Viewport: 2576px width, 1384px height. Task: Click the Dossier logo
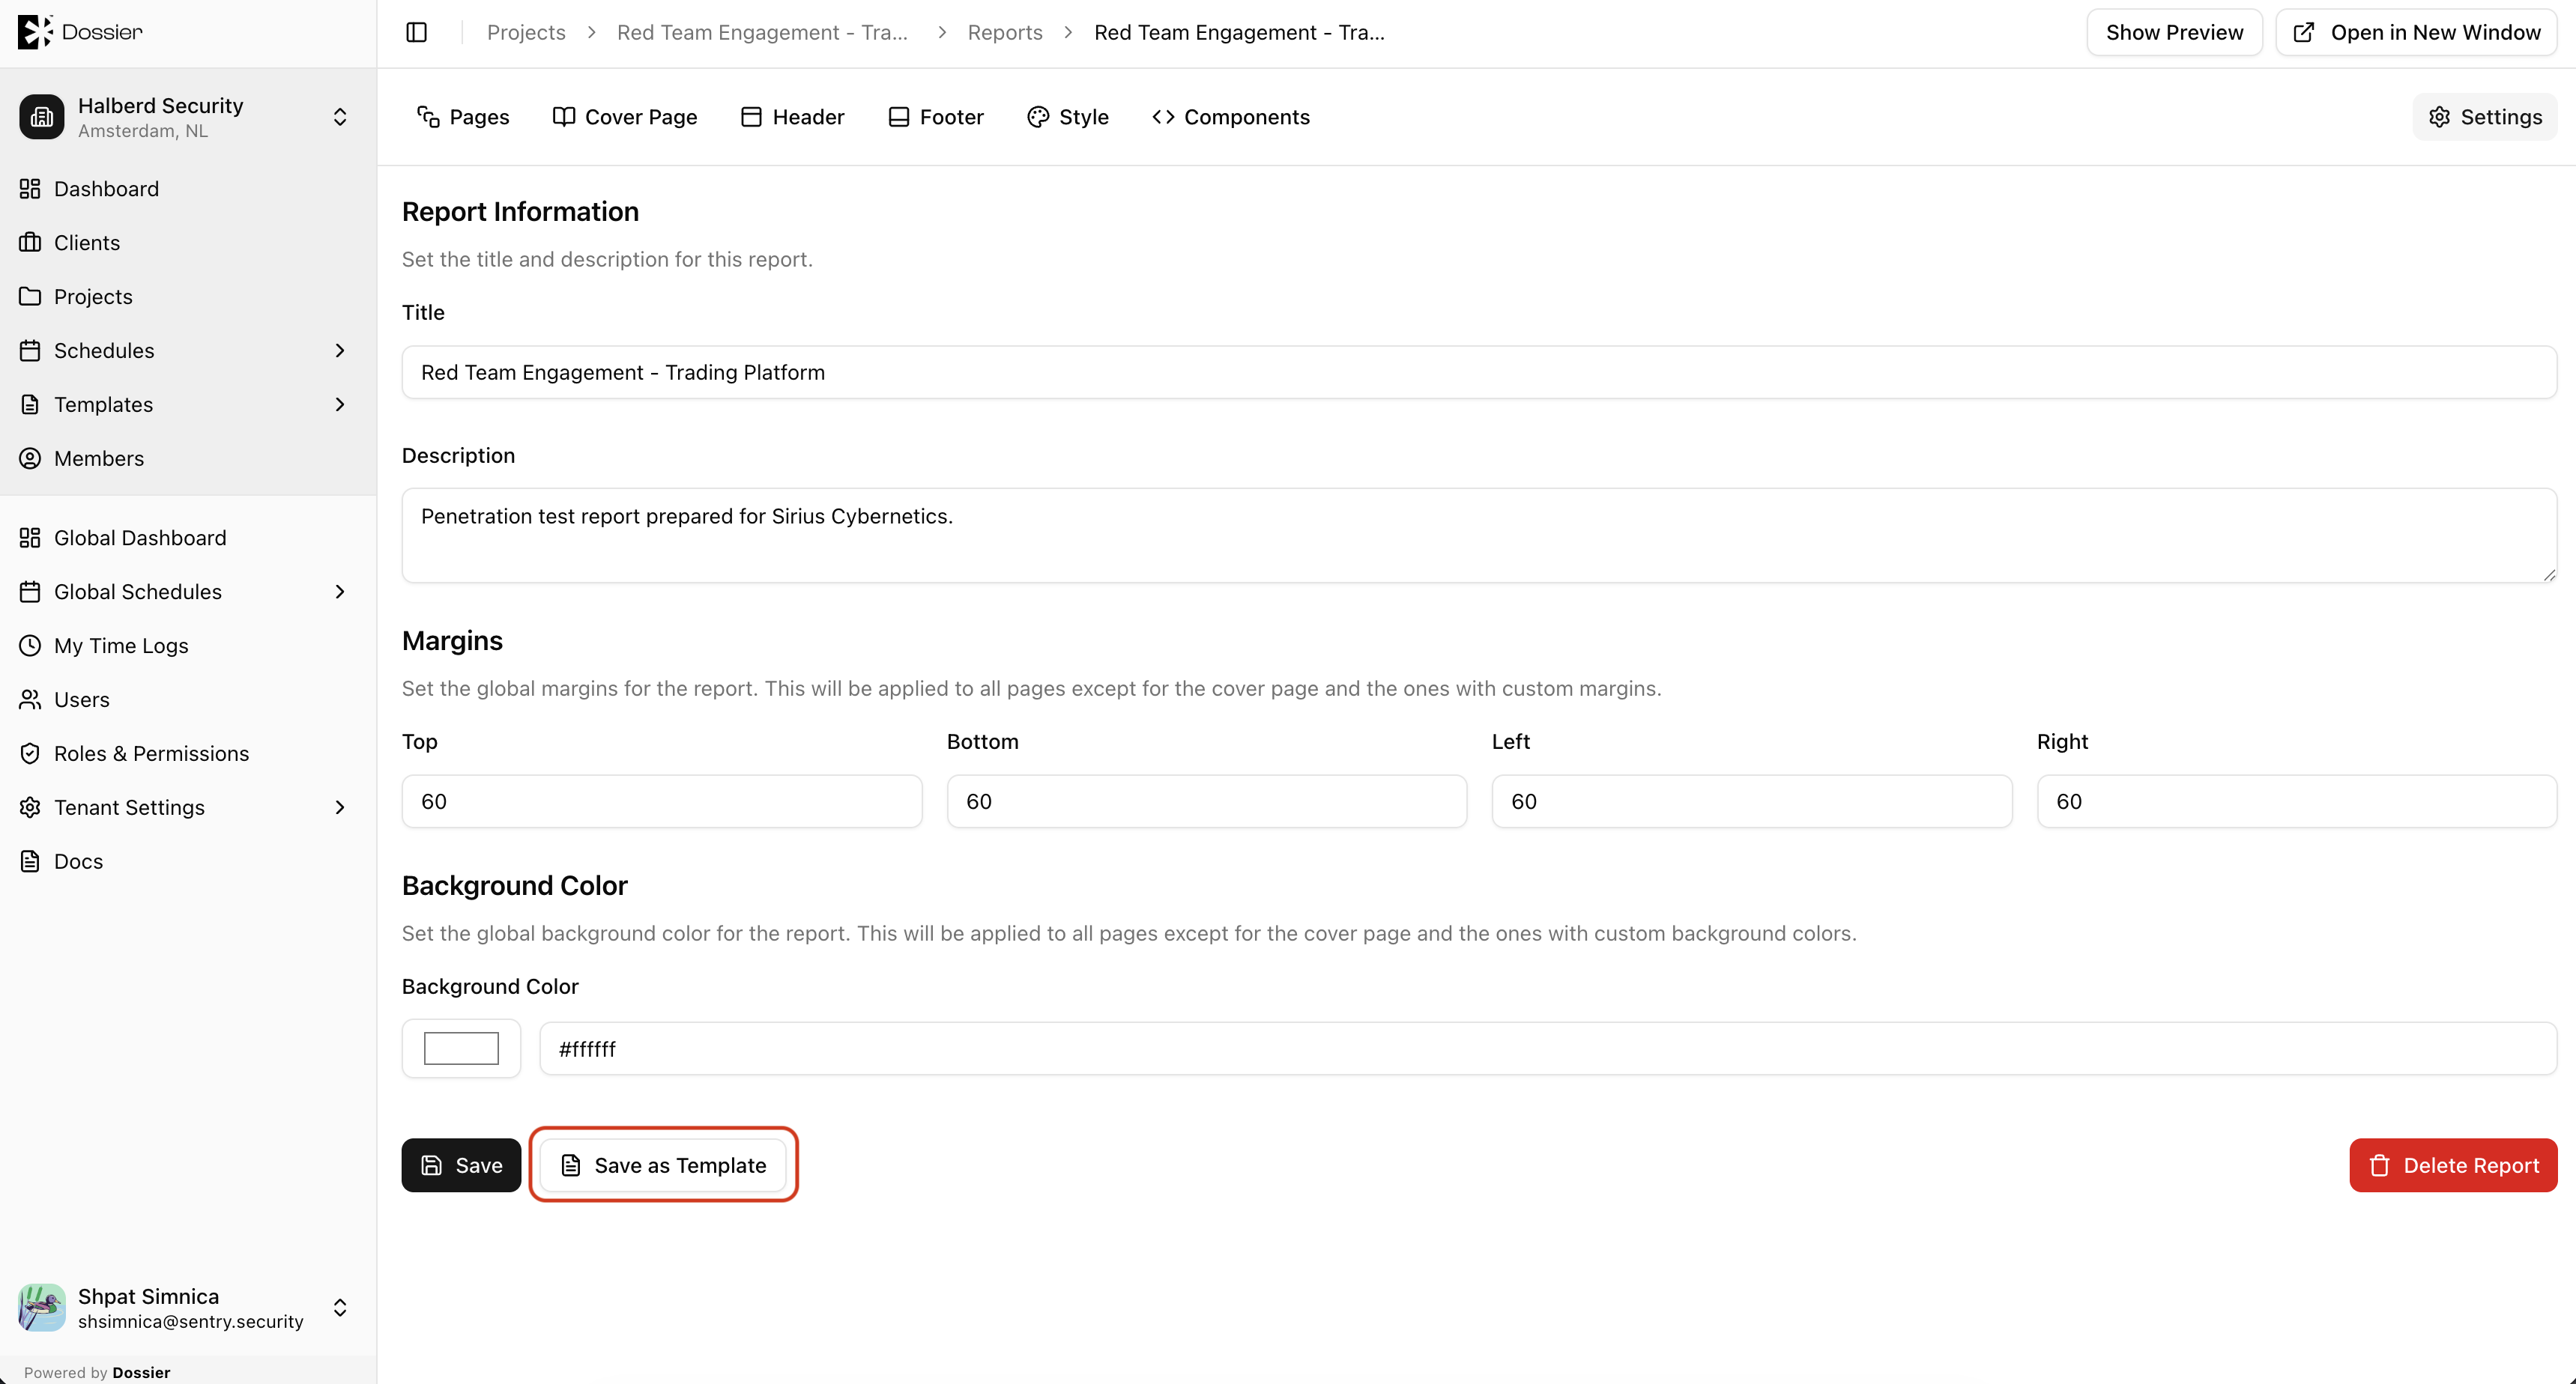coord(80,32)
